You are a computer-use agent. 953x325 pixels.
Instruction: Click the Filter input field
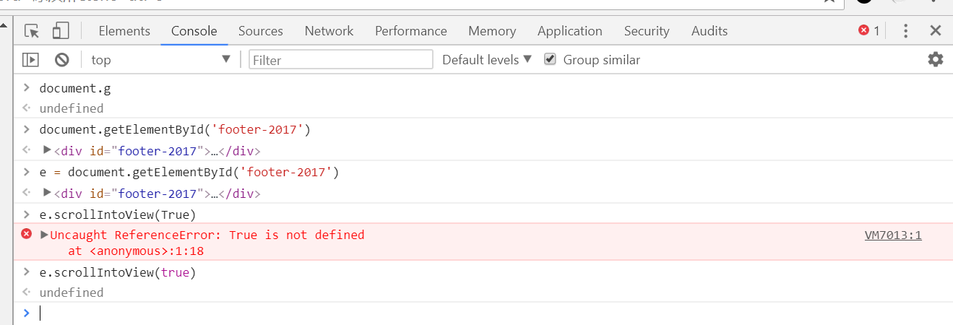point(340,60)
